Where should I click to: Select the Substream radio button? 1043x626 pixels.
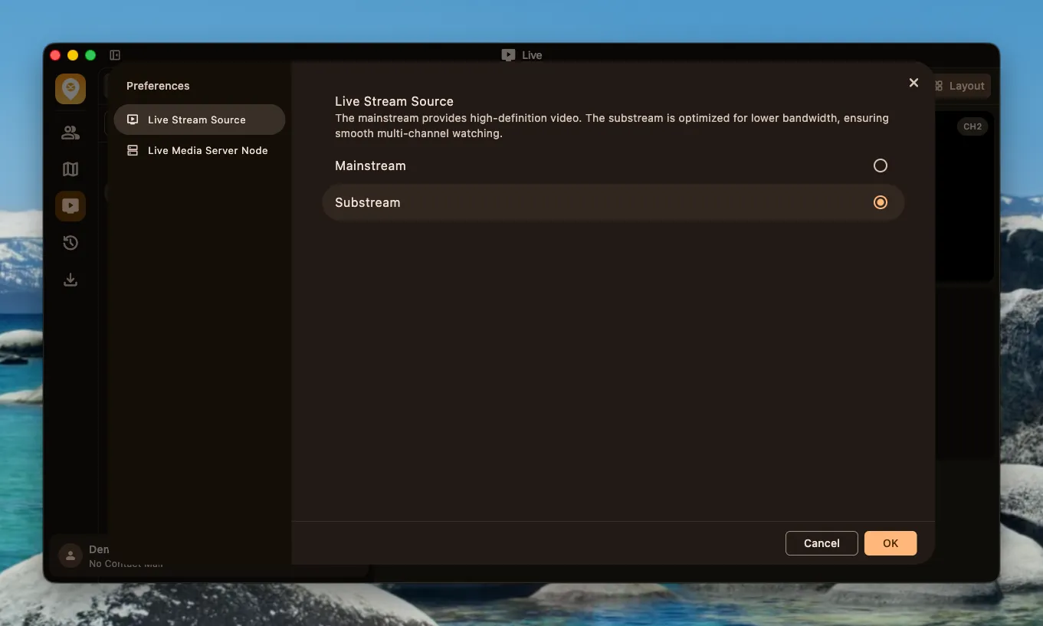pyautogui.click(x=881, y=202)
